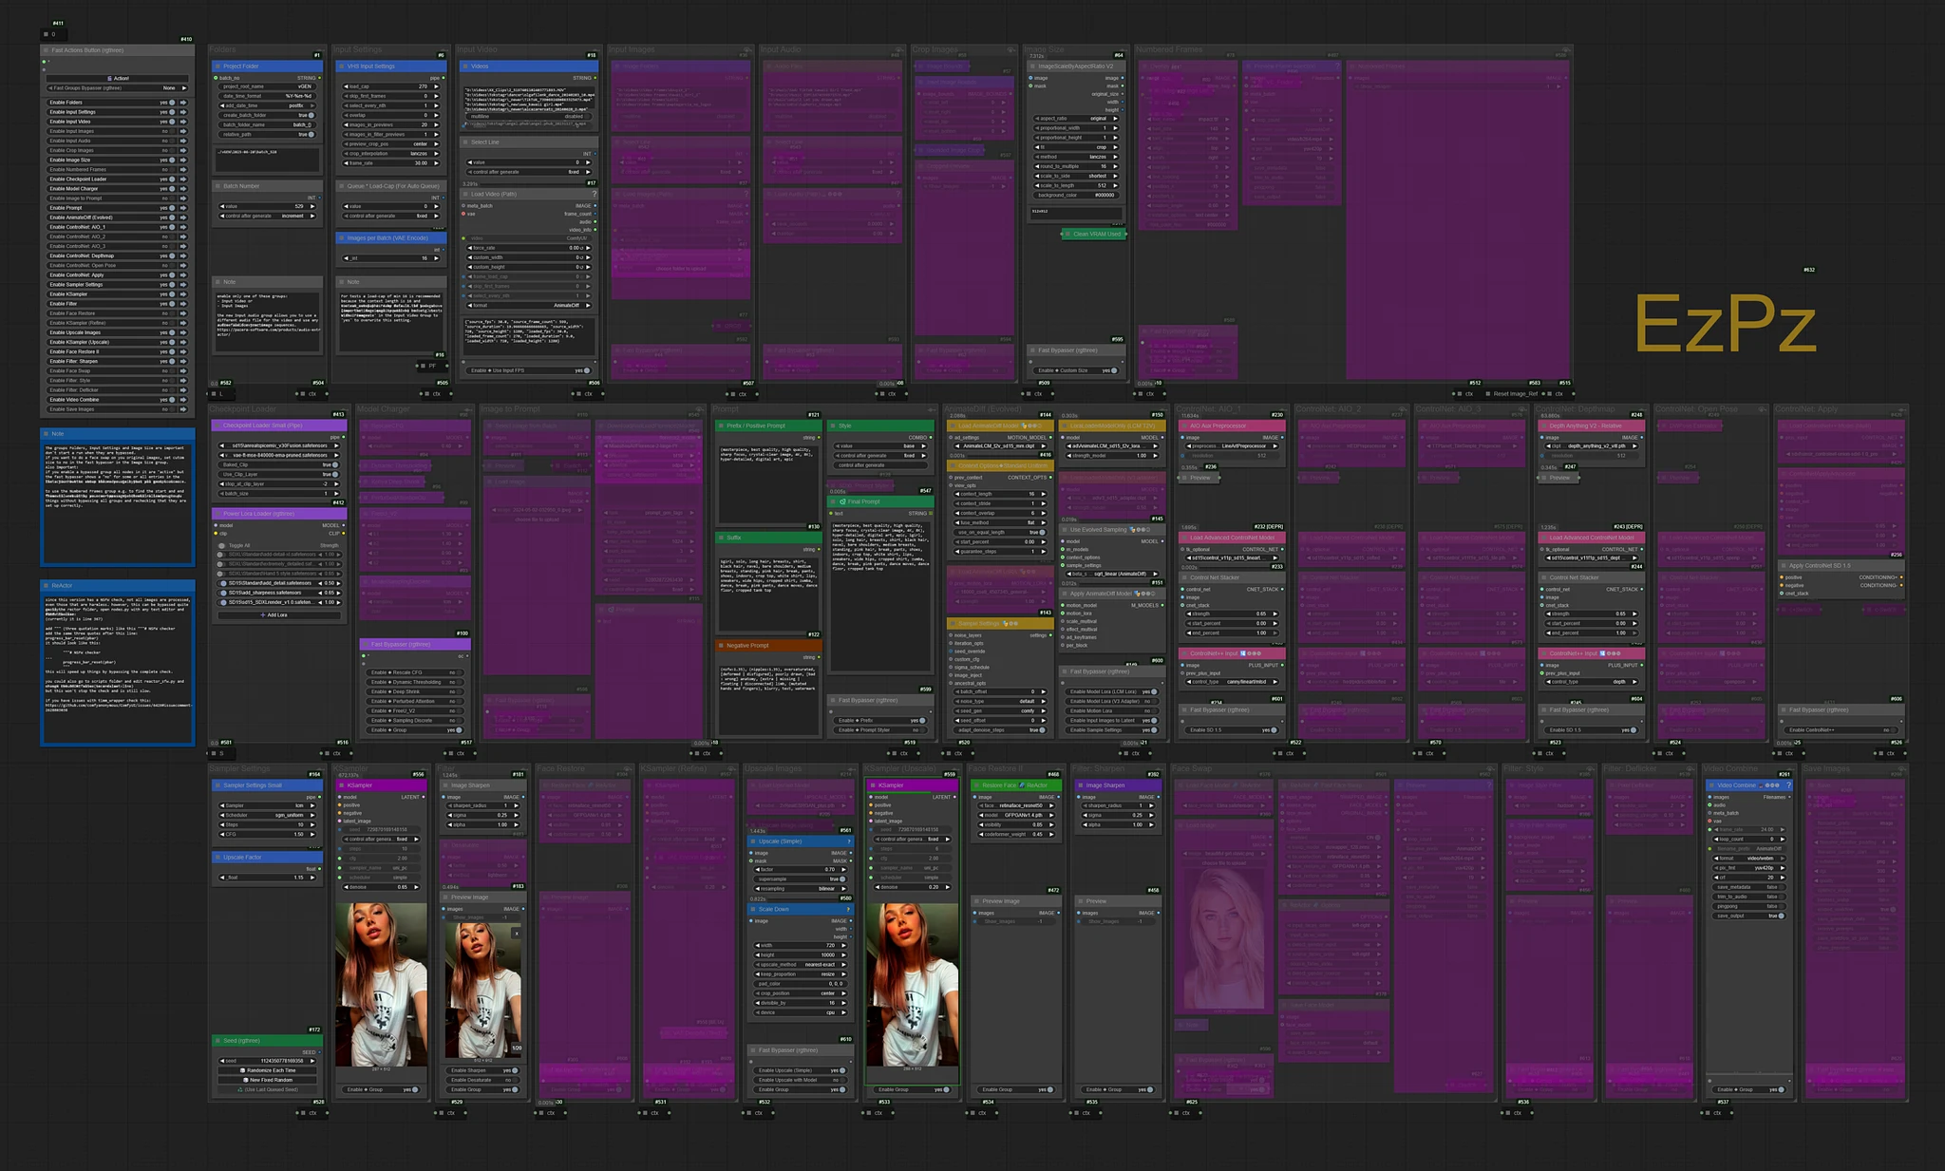Increase load_cap with its right arrow
Image resolution: width=1945 pixels, height=1171 pixels.
[437, 85]
